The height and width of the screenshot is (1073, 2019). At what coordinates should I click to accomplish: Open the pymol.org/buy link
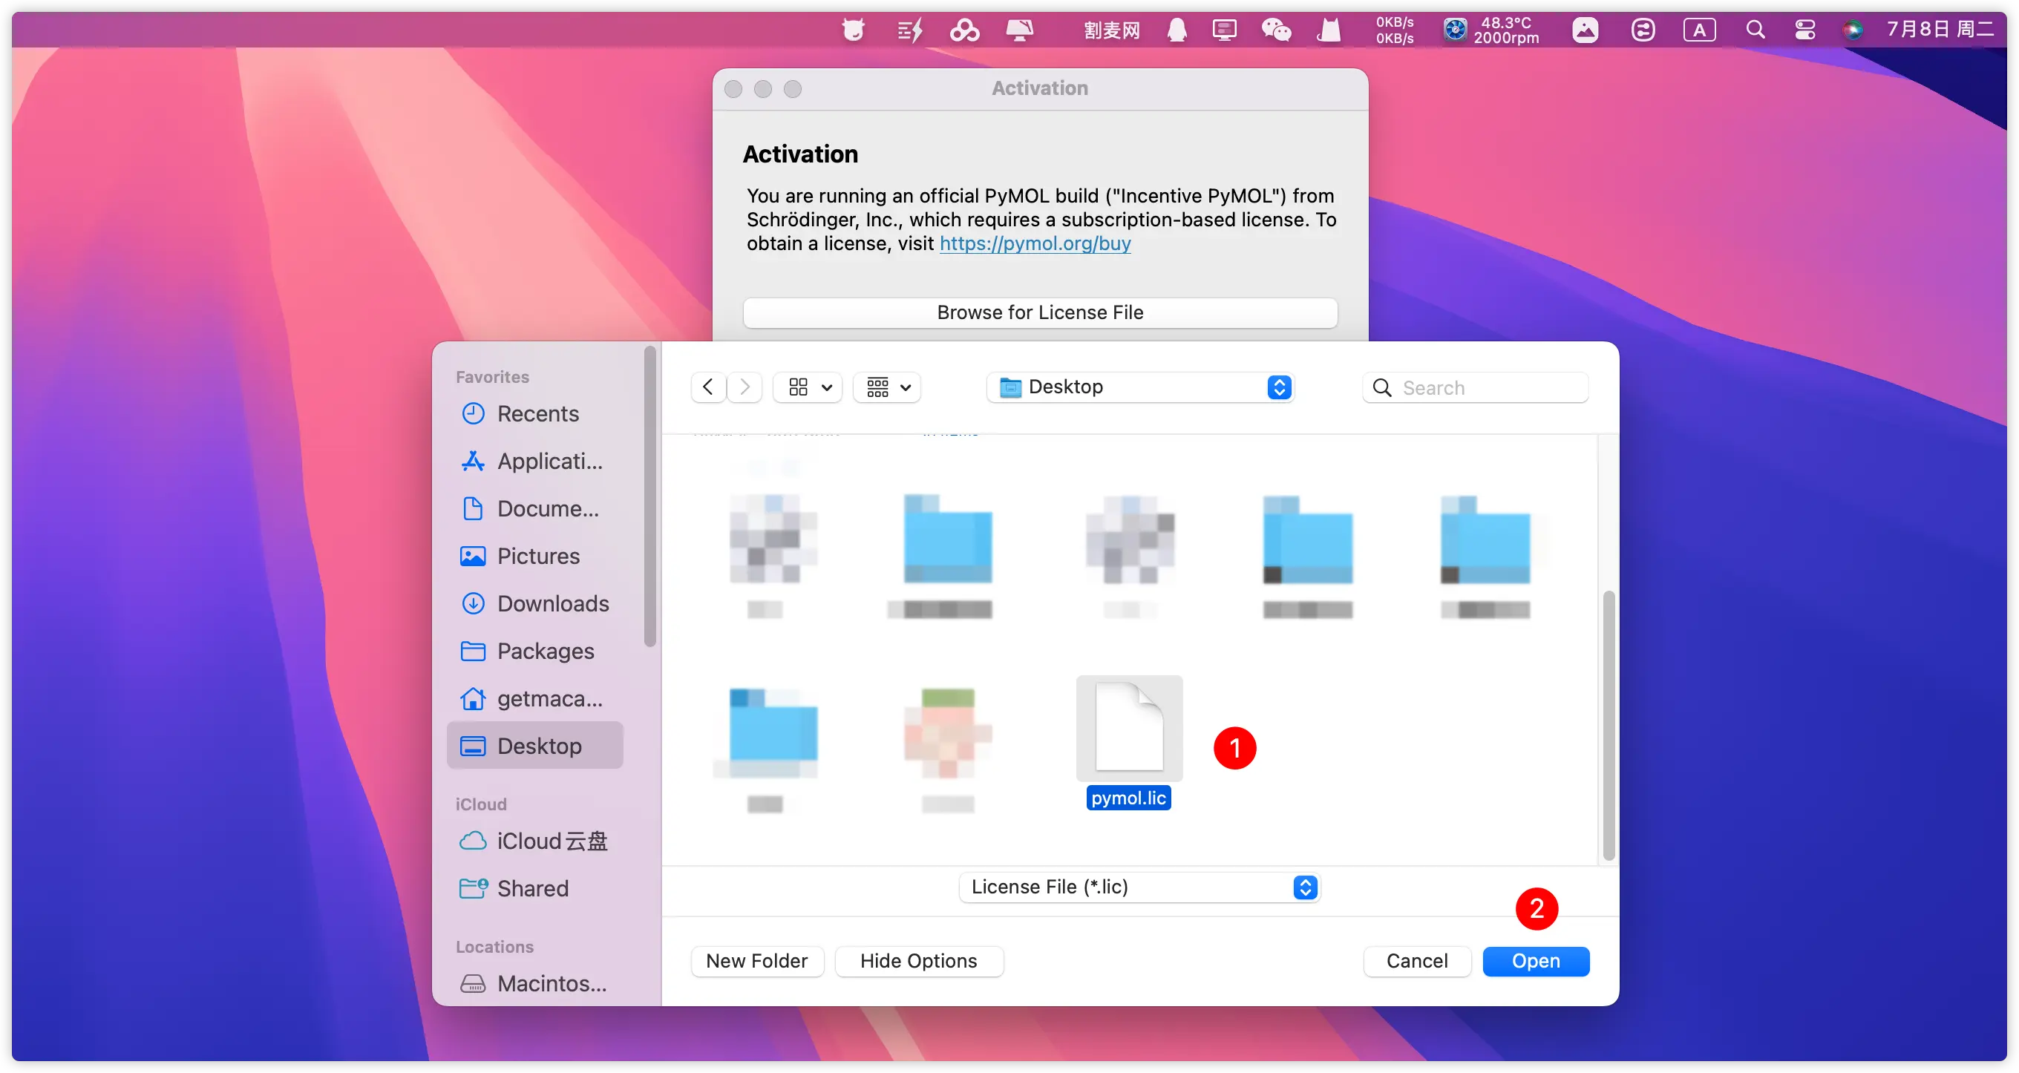point(1035,243)
